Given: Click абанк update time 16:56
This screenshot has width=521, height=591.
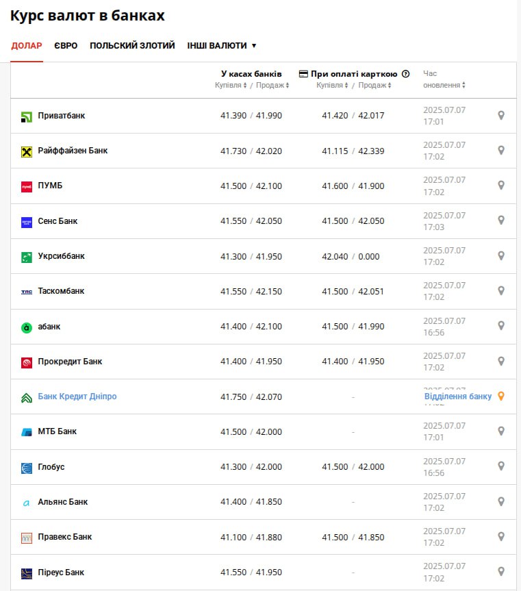Looking at the screenshot, I should (433, 333).
